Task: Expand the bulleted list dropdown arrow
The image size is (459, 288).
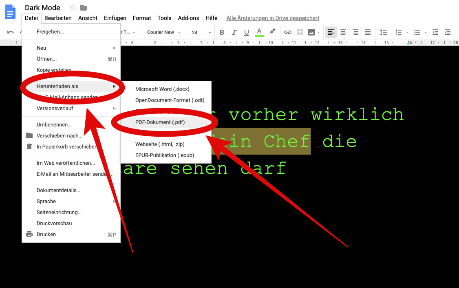Action: point(426,33)
